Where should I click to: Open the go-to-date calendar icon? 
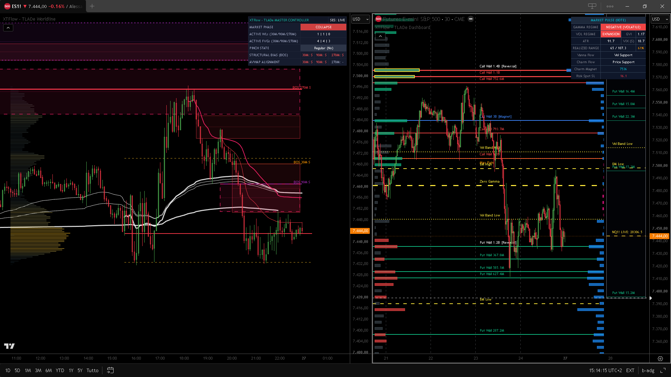click(x=110, y=370)
